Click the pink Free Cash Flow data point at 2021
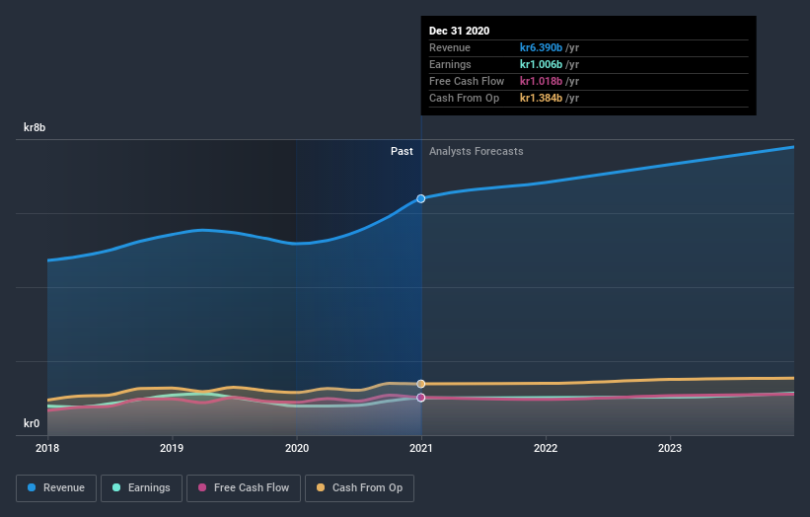 [x=421, y=398]
